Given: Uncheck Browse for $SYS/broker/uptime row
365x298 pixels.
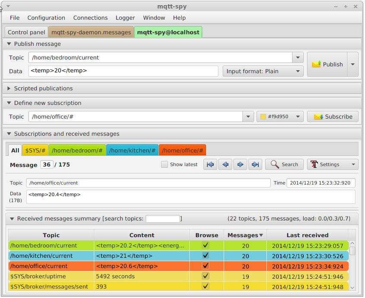Looking at the screenshot, I should (x=206, y=276).
